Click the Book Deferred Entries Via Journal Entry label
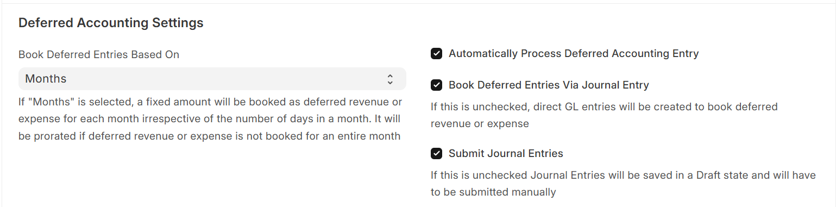This screenshot has height=207, width=836. coord(549,85)
